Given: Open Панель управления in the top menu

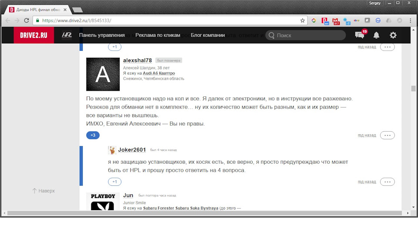Looking at the screenshot, I should (102, 35).
